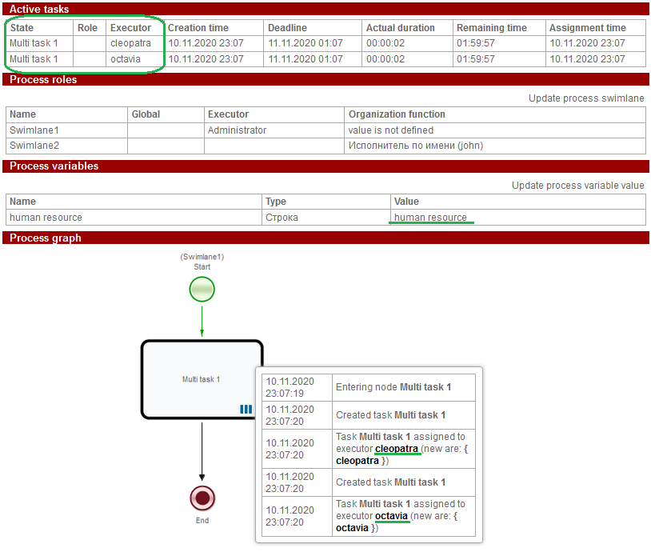Click executor cleopatra in Active tasks table

coord(130,43)
